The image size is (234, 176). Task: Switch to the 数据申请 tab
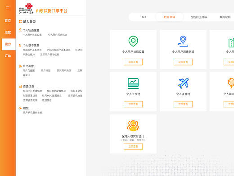pyautogui.click(x=169, y=17)
